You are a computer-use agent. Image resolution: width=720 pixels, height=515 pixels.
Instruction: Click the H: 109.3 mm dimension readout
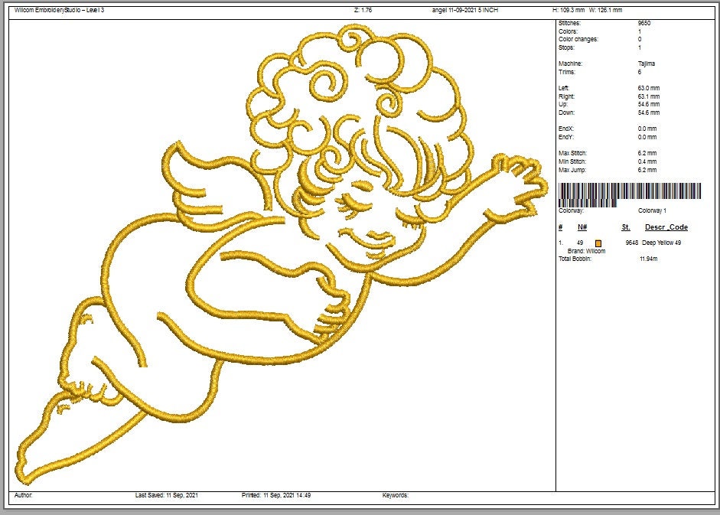click(568, 11)
